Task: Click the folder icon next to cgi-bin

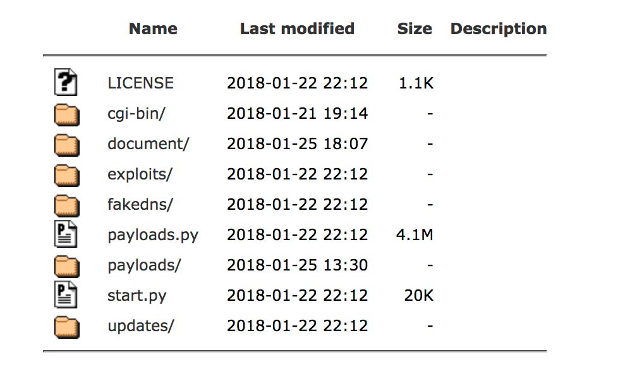Action: 66,114
